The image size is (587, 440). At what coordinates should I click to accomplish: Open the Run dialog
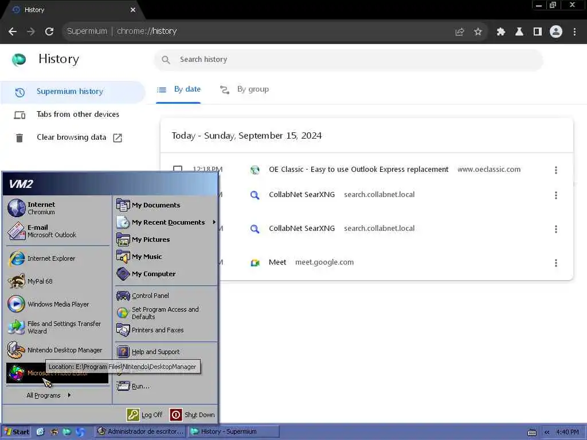(x=166, y=386)
